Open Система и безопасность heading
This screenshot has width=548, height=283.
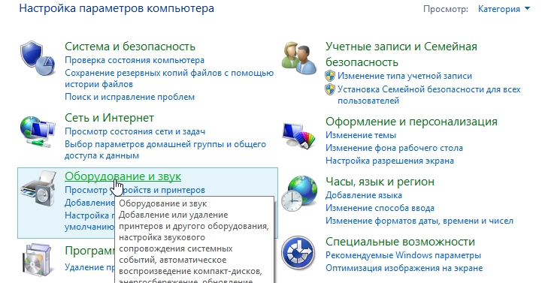pos(130,47)
